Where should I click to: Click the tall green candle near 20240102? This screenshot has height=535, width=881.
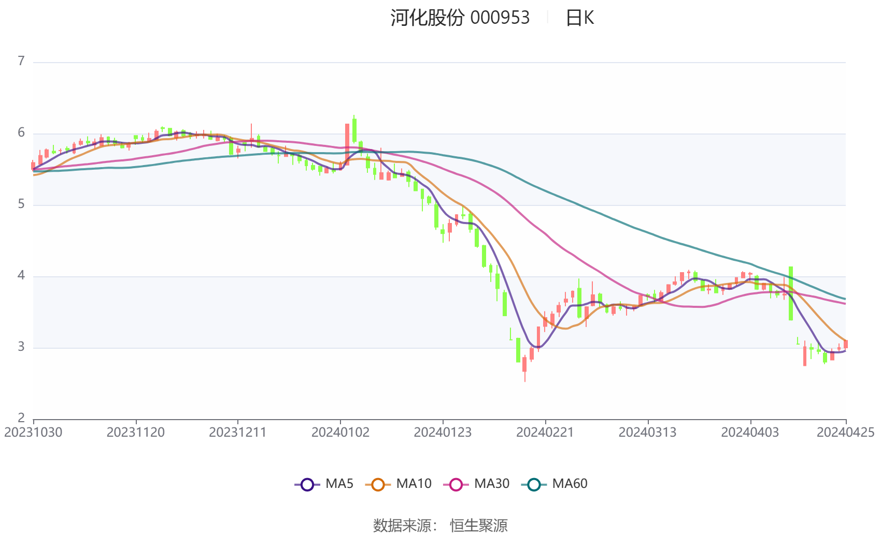[354, 130]
